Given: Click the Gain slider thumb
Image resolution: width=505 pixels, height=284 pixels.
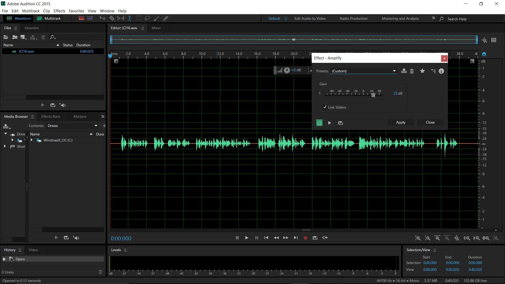Looking at the screenshot, I should pyautogui.click(x=373, y=95).
